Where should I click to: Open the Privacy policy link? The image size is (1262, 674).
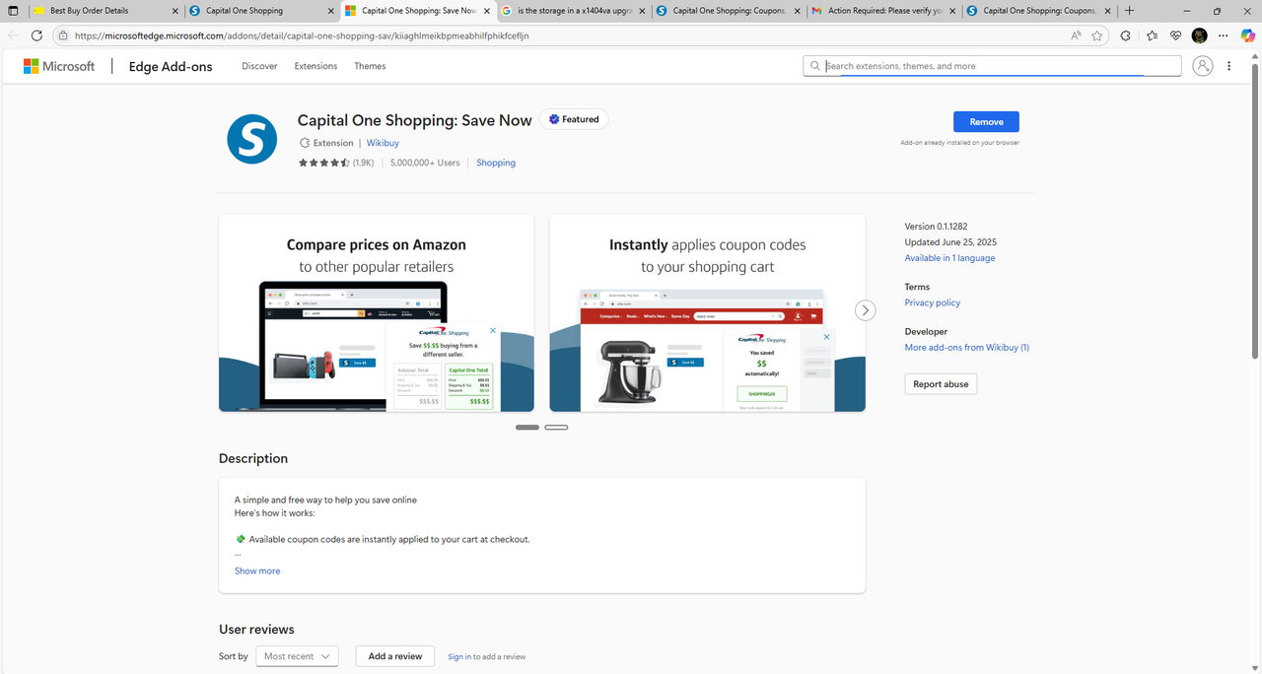tap(933, 303)
